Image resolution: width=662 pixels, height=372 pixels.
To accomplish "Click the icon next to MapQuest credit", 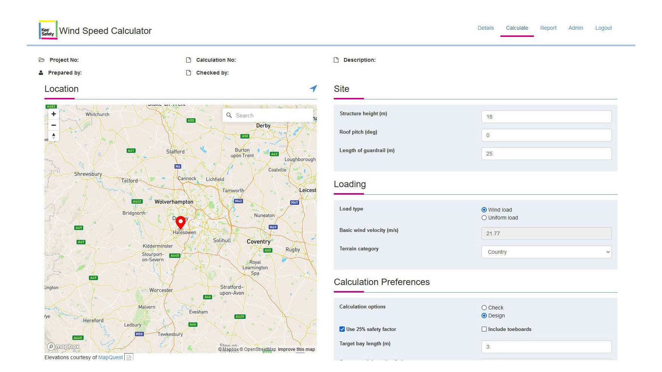I will (x=129, y=357).
